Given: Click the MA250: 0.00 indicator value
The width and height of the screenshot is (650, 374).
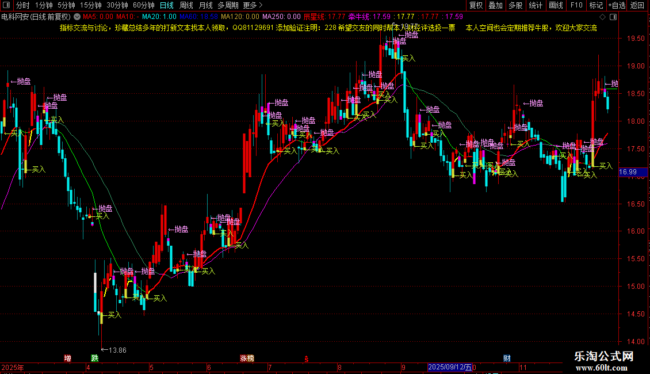Looking at the screenshot, I should coord(281,17).
